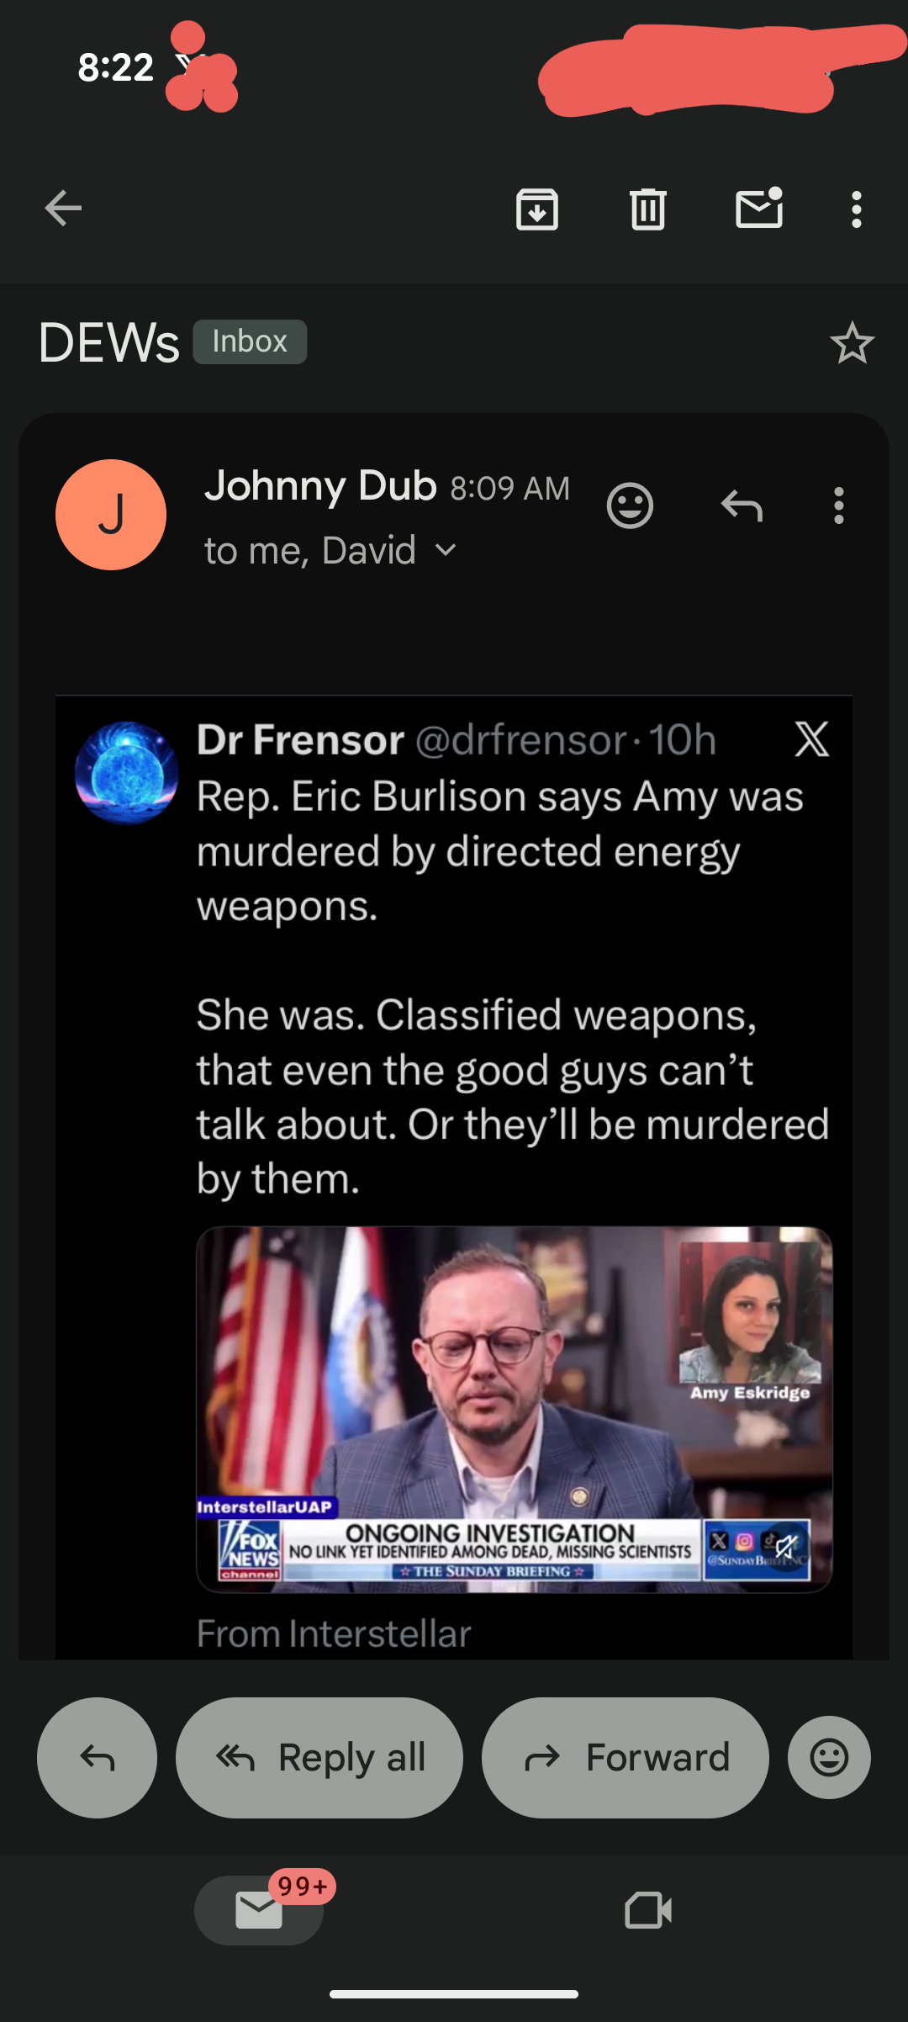
Task: Expand recipient details next to 'to me, David'
Action: (x=446, y=551)
